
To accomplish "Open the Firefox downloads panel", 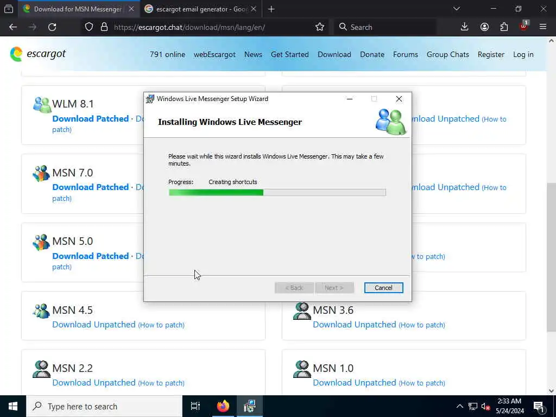I will click(464, 27).
